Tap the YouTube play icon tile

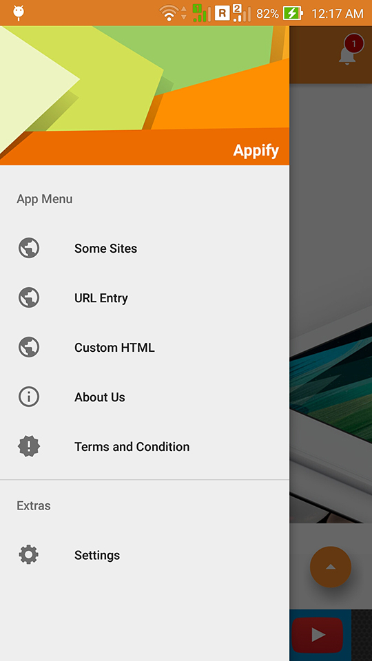click(x=317, y=635)
